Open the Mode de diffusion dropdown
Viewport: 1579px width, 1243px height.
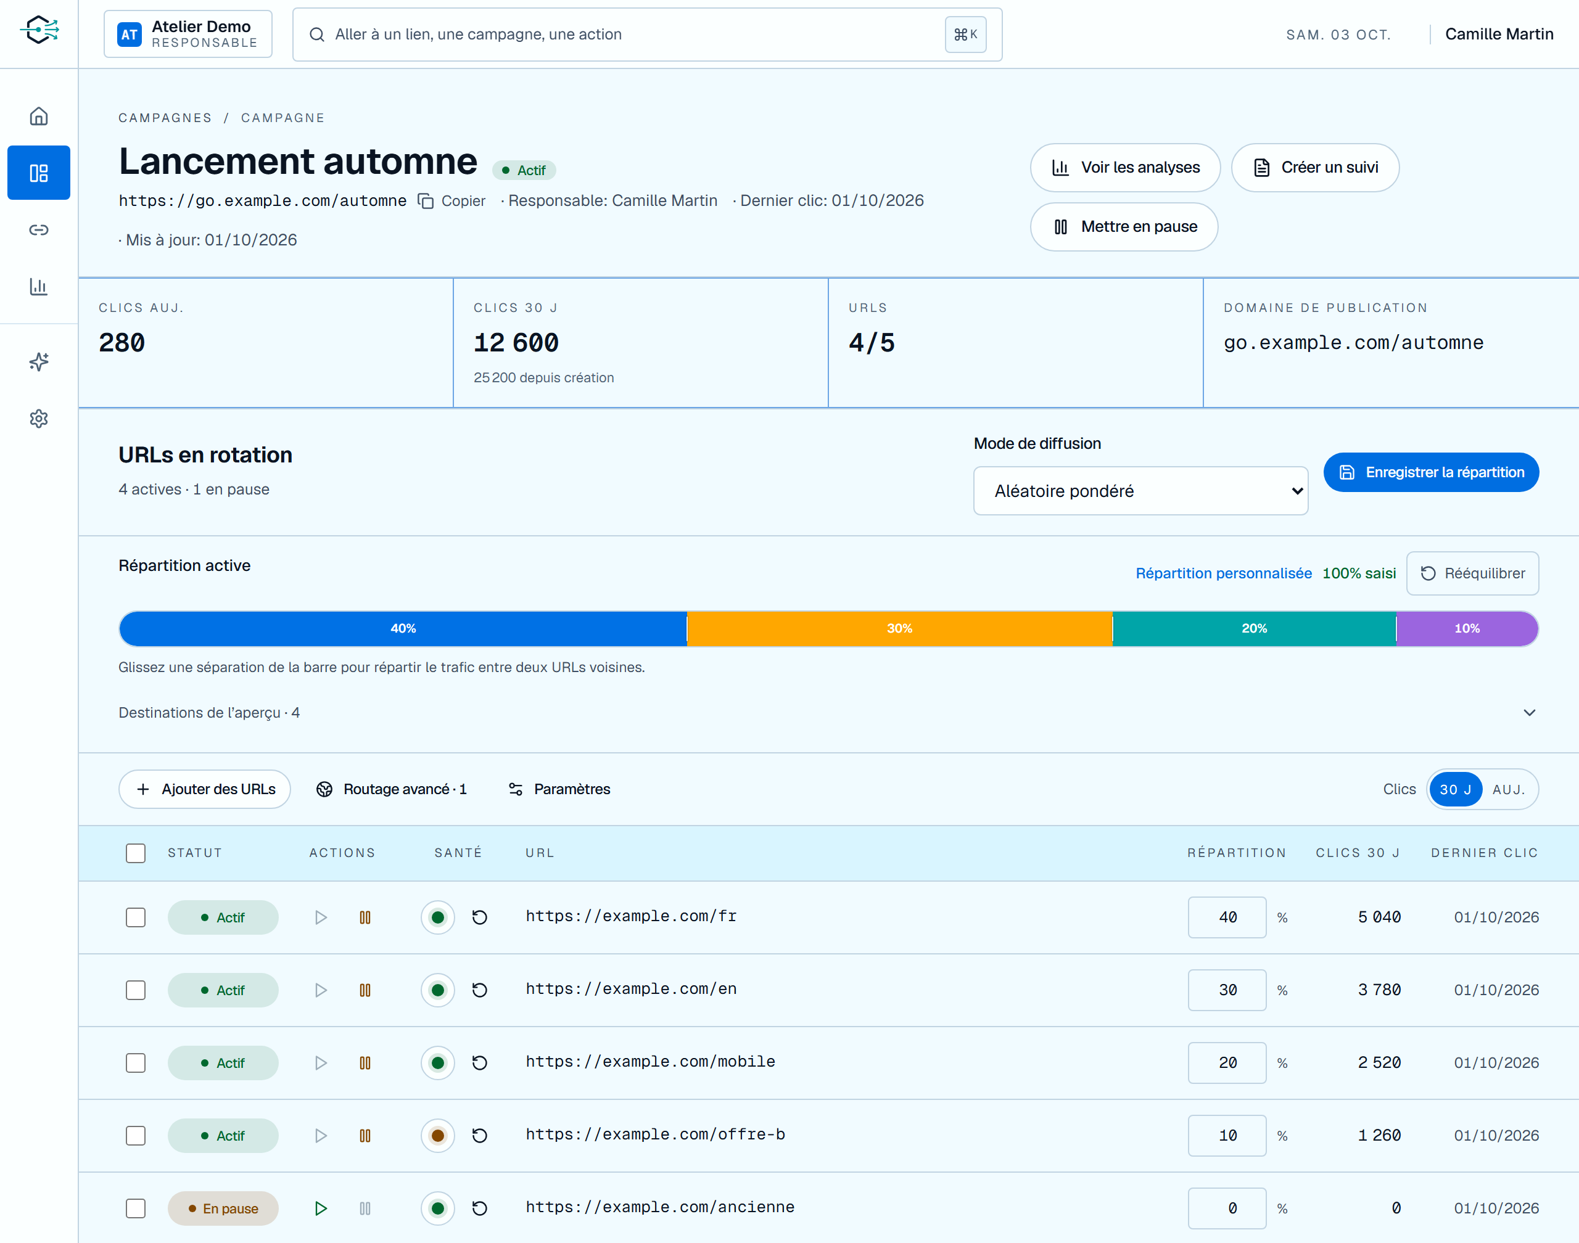(x=1140, y=491)
